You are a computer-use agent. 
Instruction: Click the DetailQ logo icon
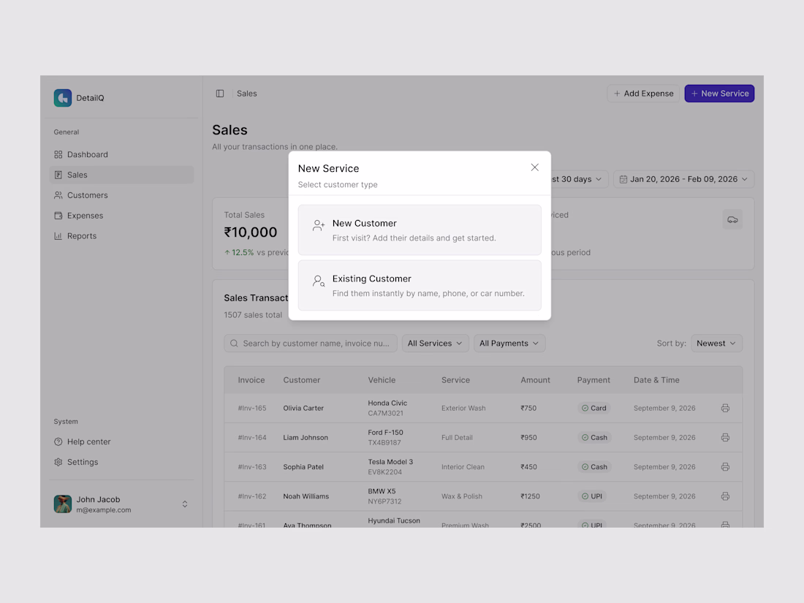point(63,98)
